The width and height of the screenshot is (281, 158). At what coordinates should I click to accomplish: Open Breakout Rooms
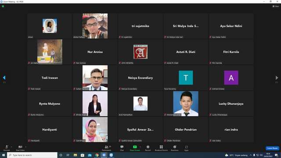pos(161,148)
